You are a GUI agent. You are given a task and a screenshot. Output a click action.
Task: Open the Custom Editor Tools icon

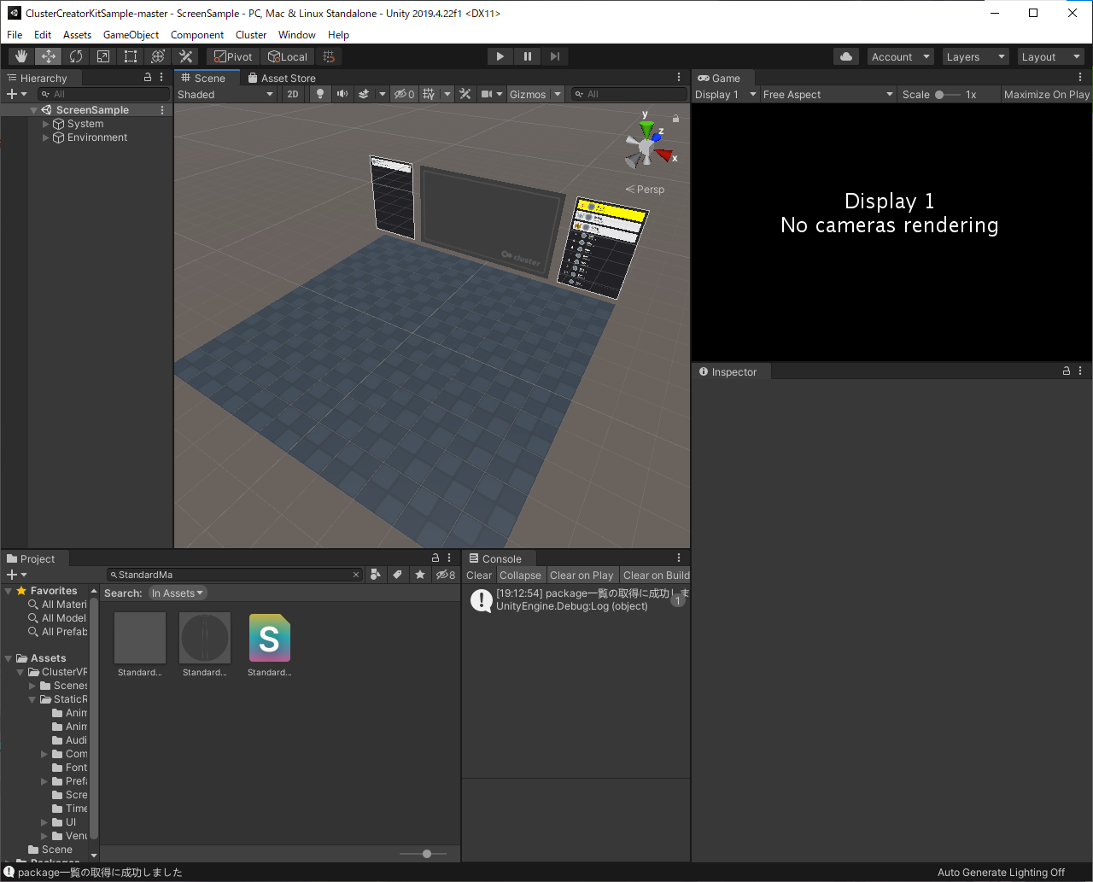coord(185,55)
